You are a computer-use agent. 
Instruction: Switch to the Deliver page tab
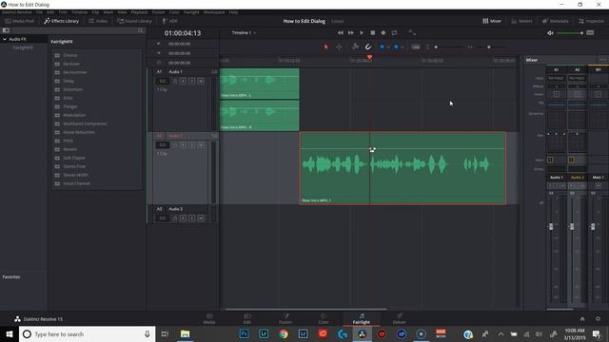(x=399, y=318)
